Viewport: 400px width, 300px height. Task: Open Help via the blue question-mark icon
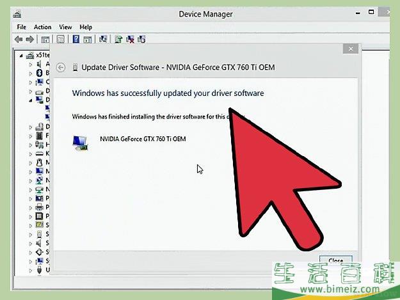(76, 39)
